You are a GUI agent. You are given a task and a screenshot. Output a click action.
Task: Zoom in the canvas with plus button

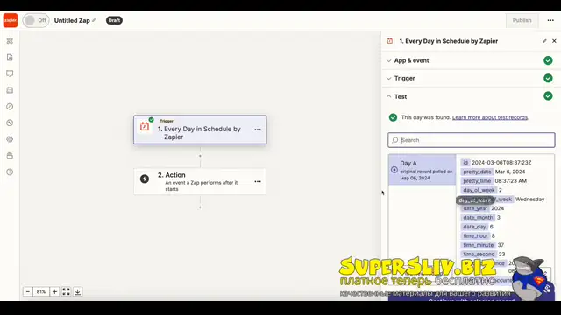pyautogui.click(x=54, y=291)
